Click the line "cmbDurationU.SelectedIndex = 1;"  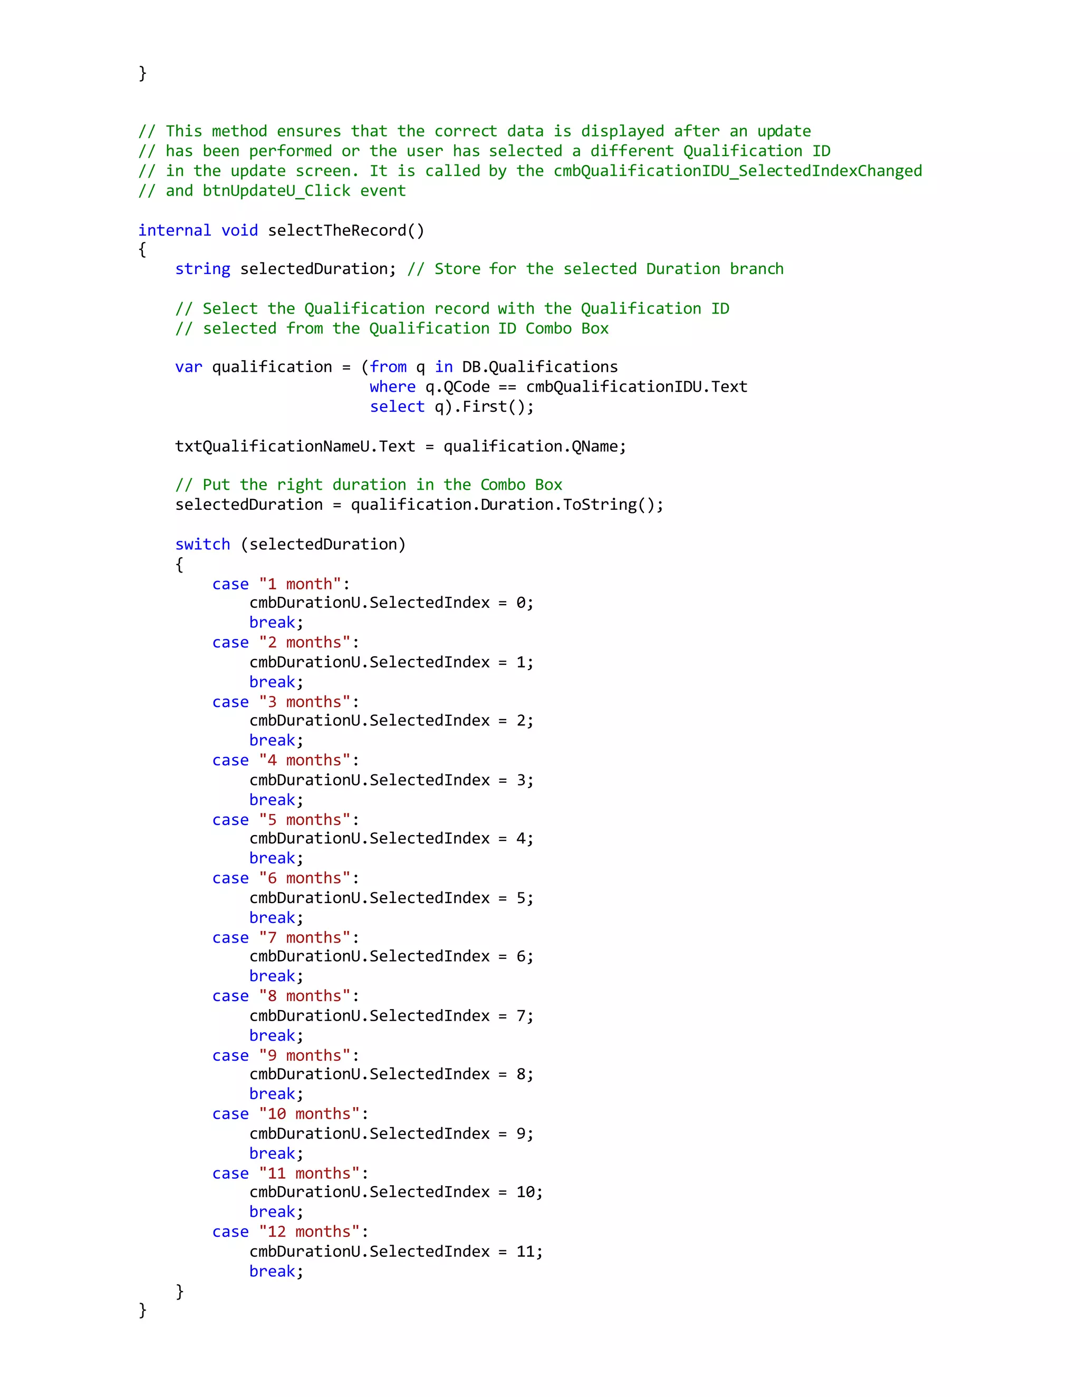[392, 662]
